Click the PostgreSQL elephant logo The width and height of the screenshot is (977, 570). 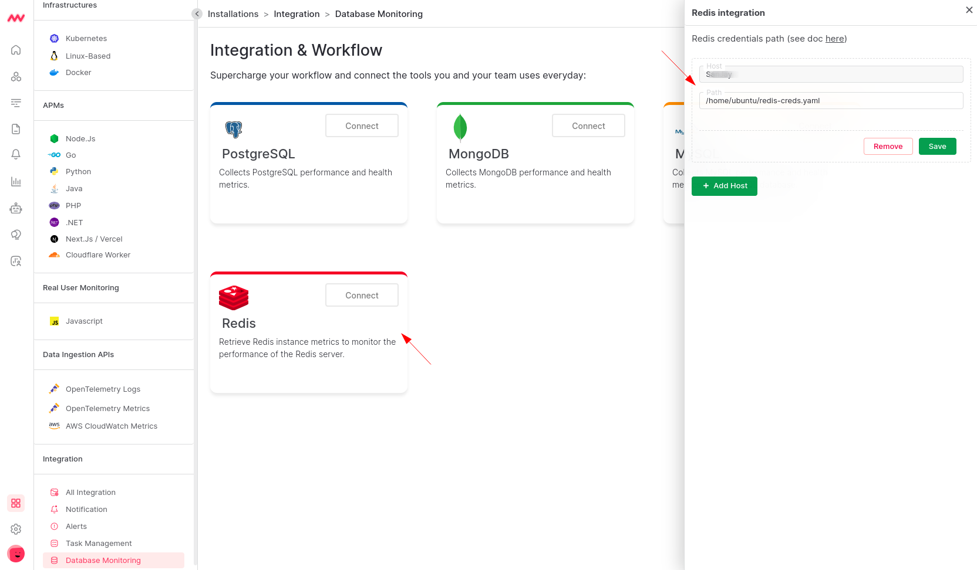point(234,129)
